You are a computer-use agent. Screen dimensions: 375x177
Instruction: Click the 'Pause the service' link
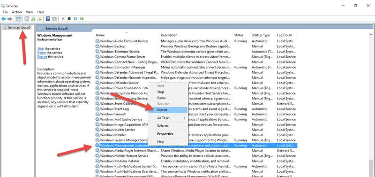[x=42, y=53]
